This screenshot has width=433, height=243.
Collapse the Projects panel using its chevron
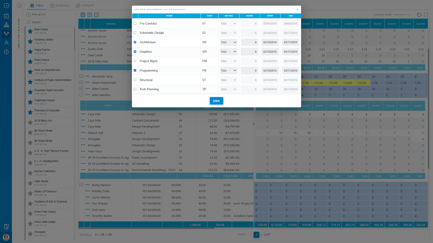28,15
